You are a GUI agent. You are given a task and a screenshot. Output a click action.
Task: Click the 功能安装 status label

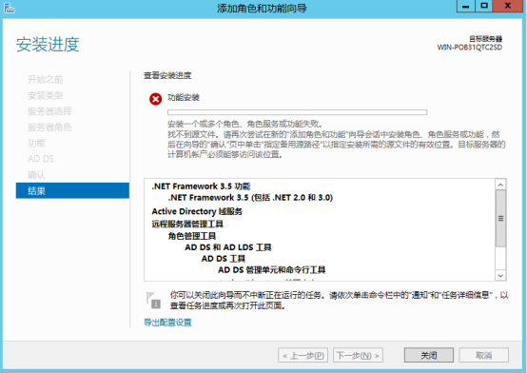184,98
